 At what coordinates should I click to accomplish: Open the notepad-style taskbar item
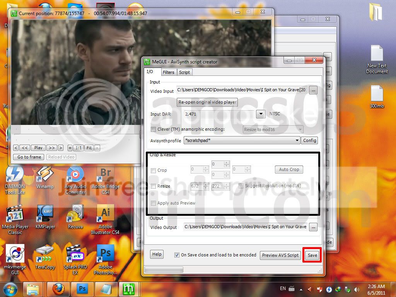pos(106,289)
